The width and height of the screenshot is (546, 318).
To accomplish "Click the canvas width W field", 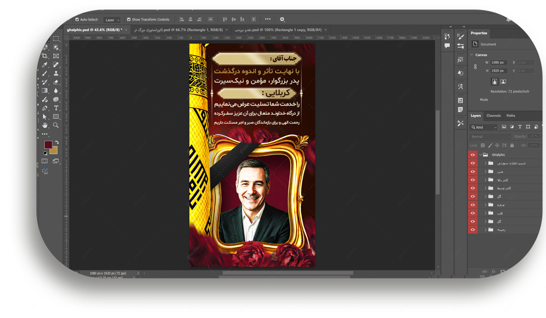I will tap(499, 62).
